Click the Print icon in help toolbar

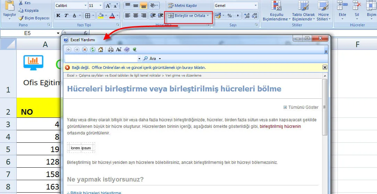click(111, 50)
